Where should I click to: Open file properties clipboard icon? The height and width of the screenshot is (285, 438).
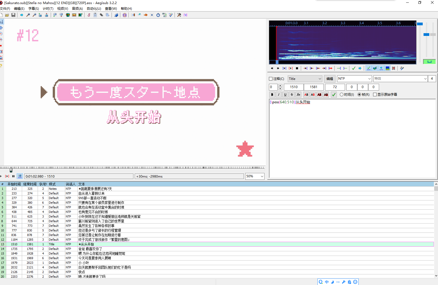95,15
